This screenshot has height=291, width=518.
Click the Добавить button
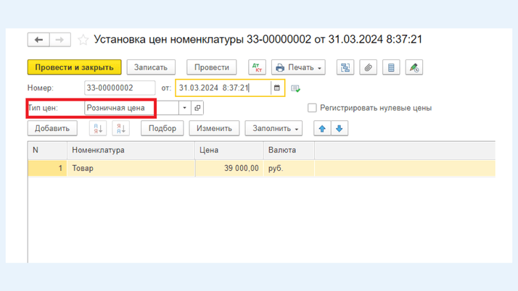[52, 129]
